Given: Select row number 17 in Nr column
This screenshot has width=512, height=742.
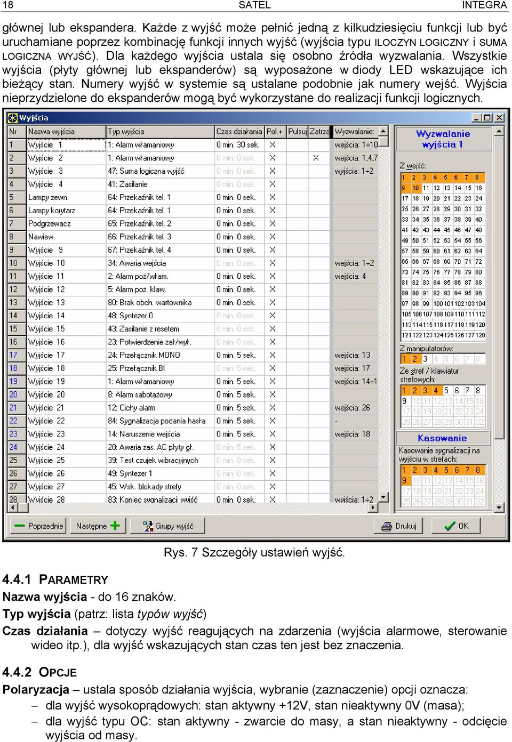Looking at the screenshot, I should 17,355.
